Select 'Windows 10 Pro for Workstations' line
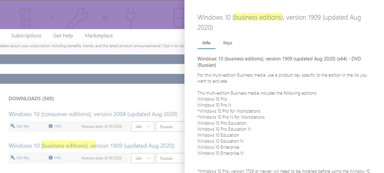The image size is (384, 173). [x=229, y=111]
